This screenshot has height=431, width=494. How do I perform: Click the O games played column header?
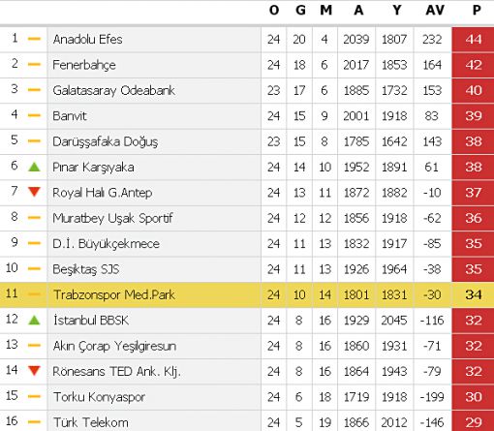coord(274,11)
